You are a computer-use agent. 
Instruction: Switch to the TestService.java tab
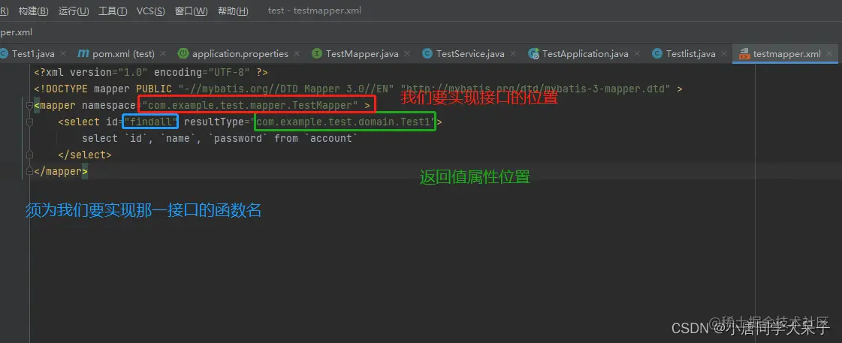[x=470, y=54]
